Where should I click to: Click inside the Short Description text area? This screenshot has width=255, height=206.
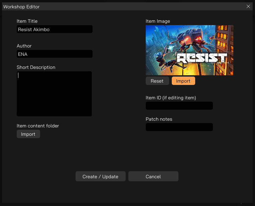pos(54,94)
